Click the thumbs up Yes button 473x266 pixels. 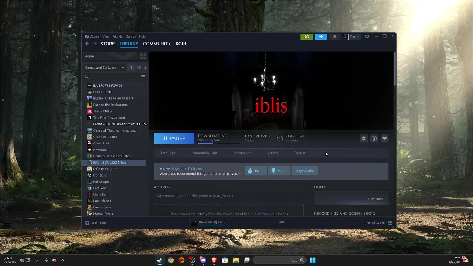pyautogui.click(x=255, y=171)
